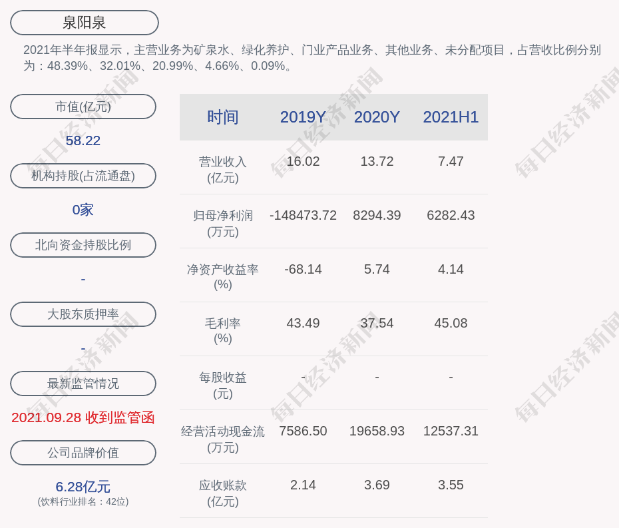
Task: Select the 机构持股(占流通盘) pill
Action: click(83, 176)
